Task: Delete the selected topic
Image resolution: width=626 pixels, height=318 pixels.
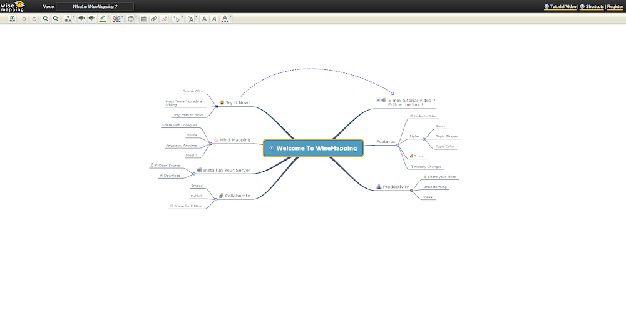Action: click(92, 19)
